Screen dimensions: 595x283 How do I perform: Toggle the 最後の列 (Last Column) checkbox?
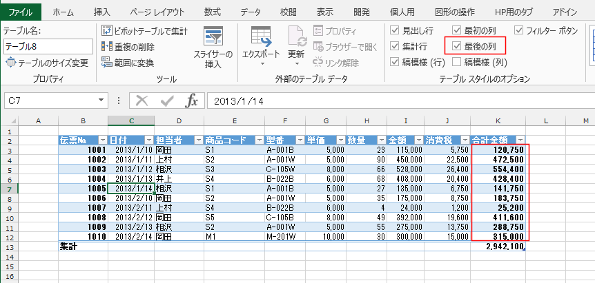pos(457,46)
